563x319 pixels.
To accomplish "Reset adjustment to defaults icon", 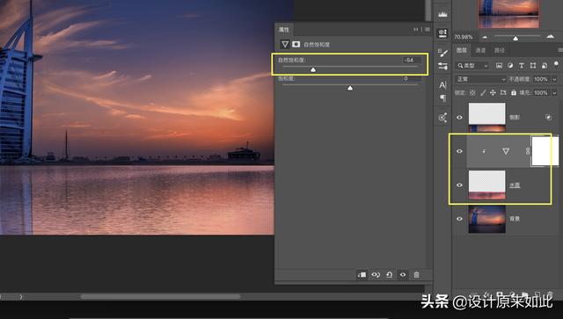I will [x=389, y=274].
